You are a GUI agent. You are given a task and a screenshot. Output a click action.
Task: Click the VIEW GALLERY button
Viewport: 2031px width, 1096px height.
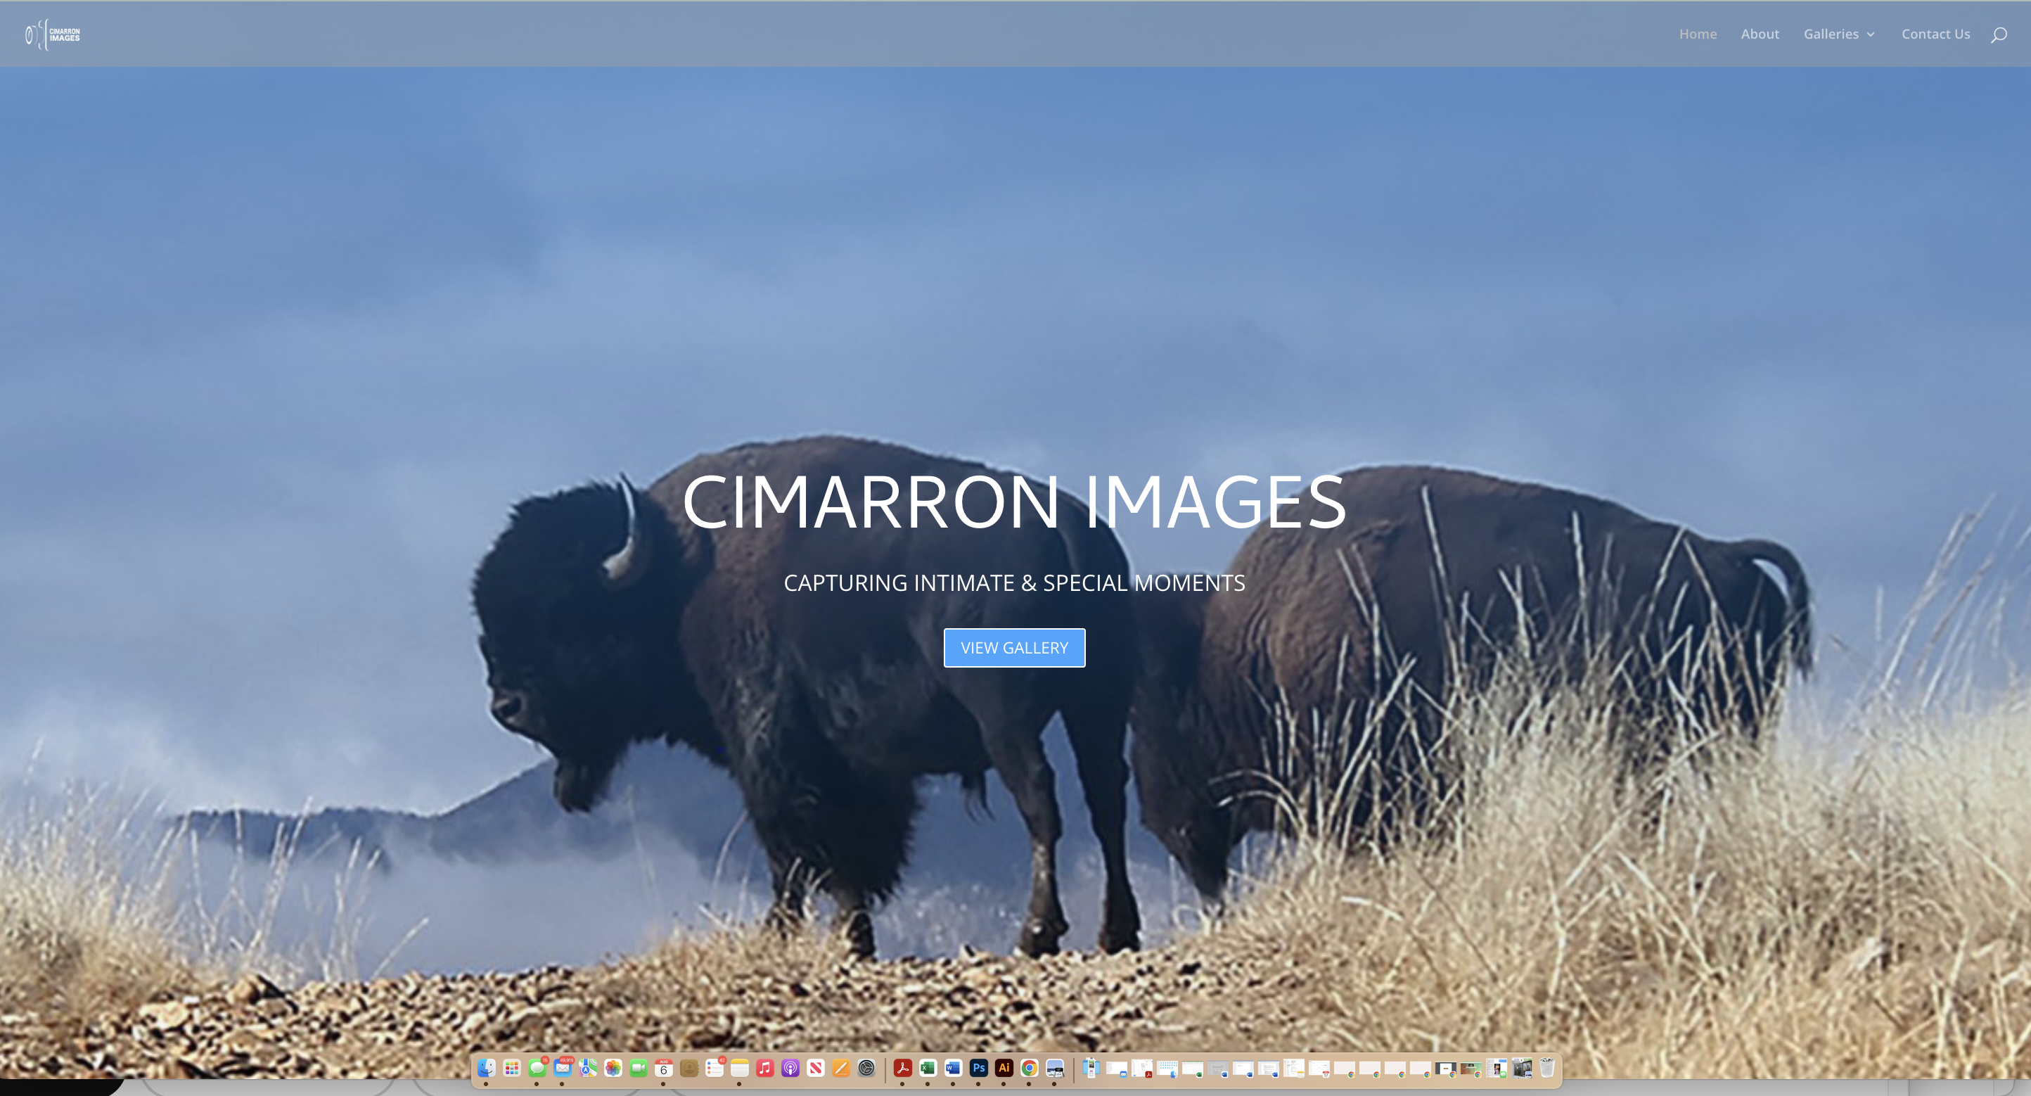[x=1014, y=647]
